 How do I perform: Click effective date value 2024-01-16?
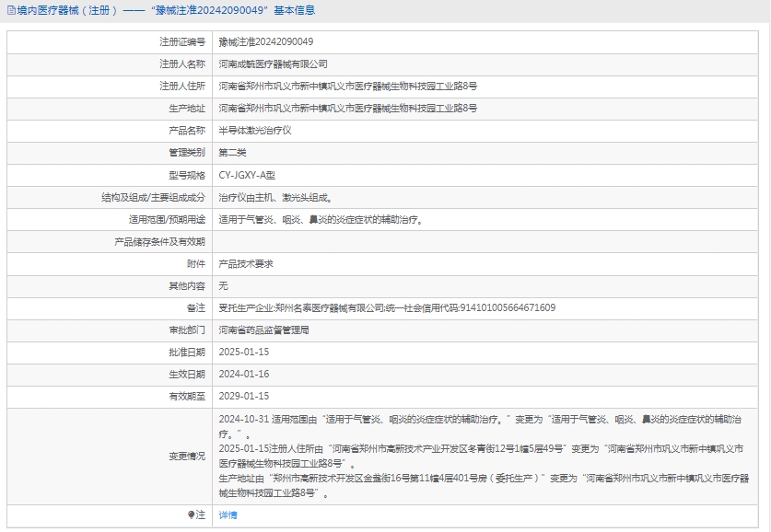(243, 374)
